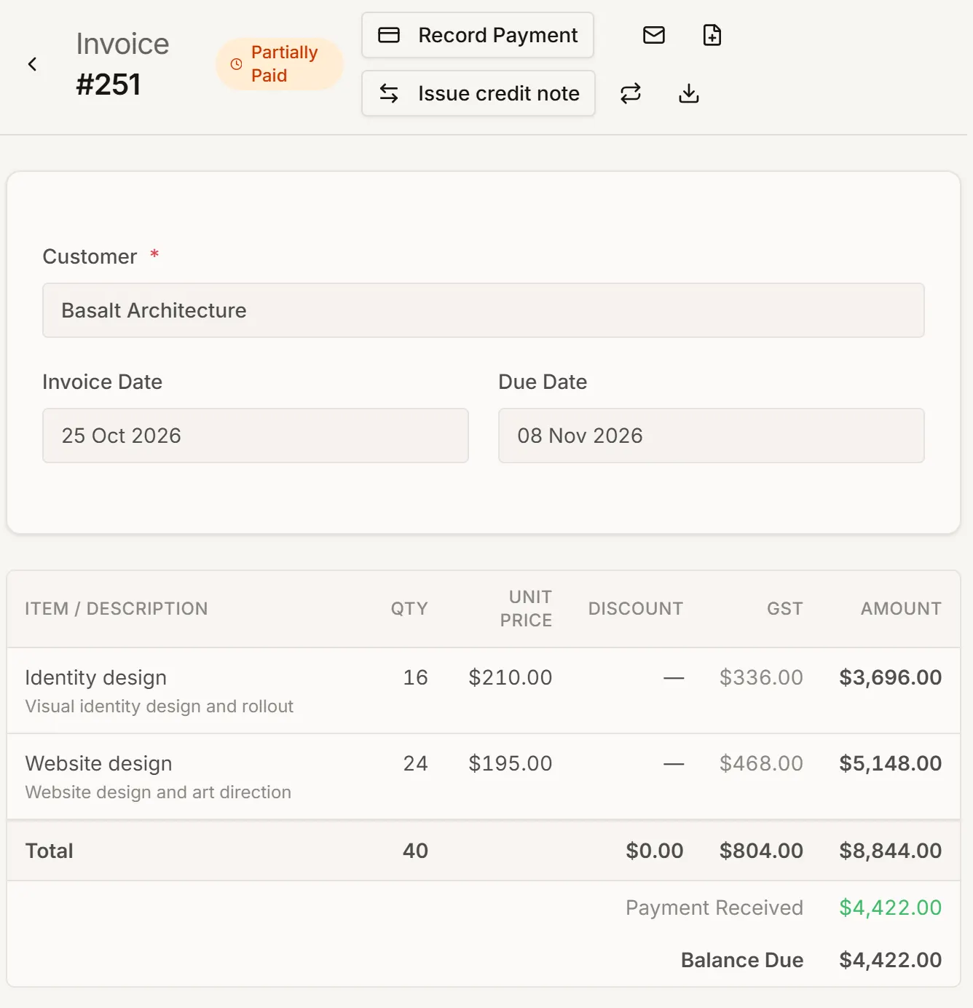973x1008 pixels.
Task: Click the Invoice Date field 25 Oct 2026
Action: (256, 436)
